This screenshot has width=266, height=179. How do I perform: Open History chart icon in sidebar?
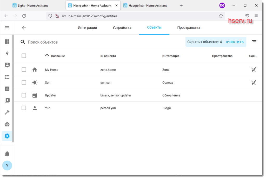coord(7,89)
